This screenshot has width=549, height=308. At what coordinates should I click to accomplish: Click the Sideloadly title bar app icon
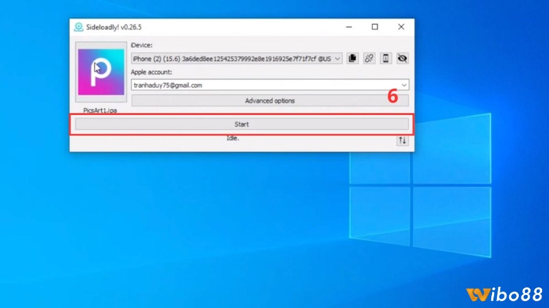tap(78, 27)
